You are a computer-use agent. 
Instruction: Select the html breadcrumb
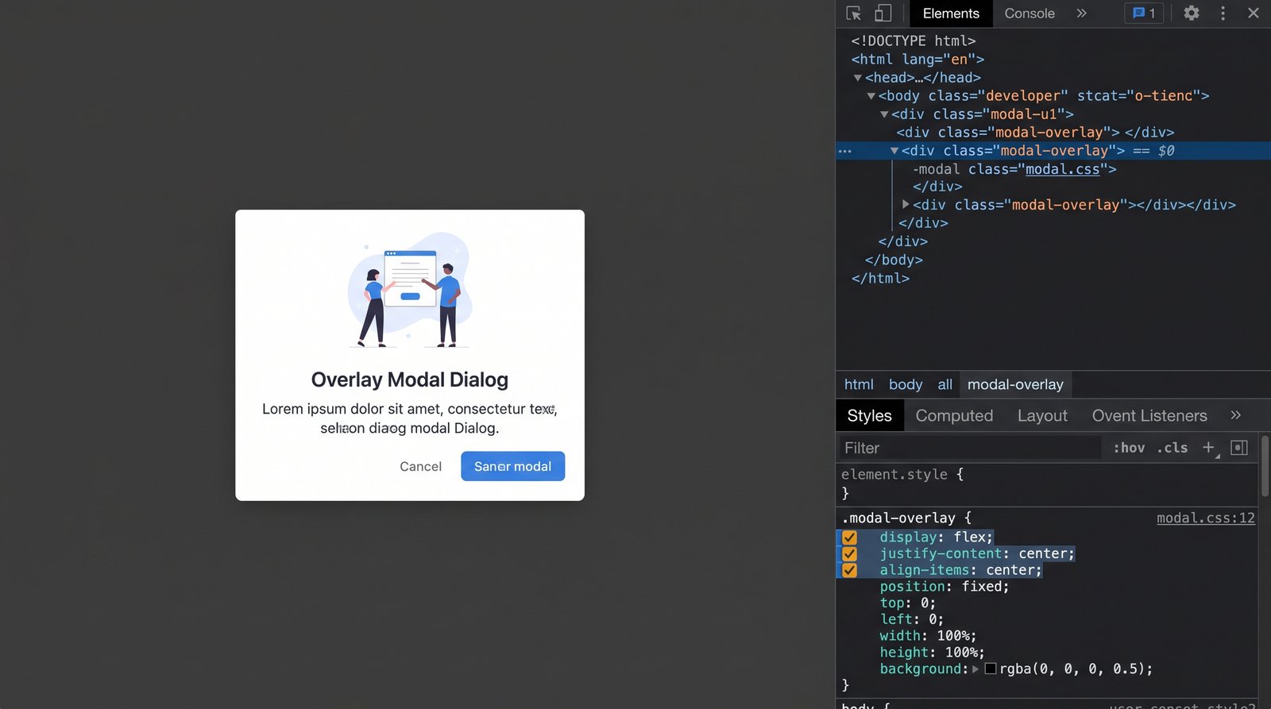tap(859, 384)
